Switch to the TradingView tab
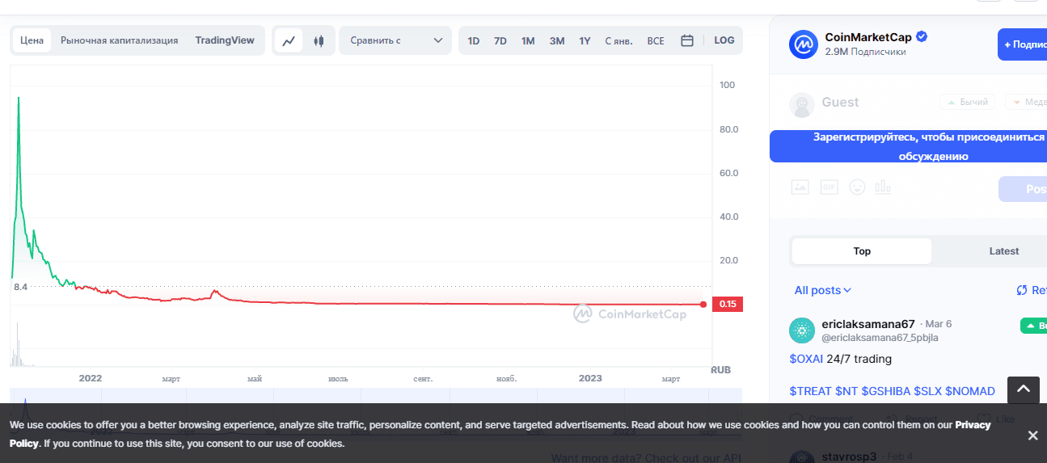The height and width of the screenshot is (463, 1047). pos(225,40)
